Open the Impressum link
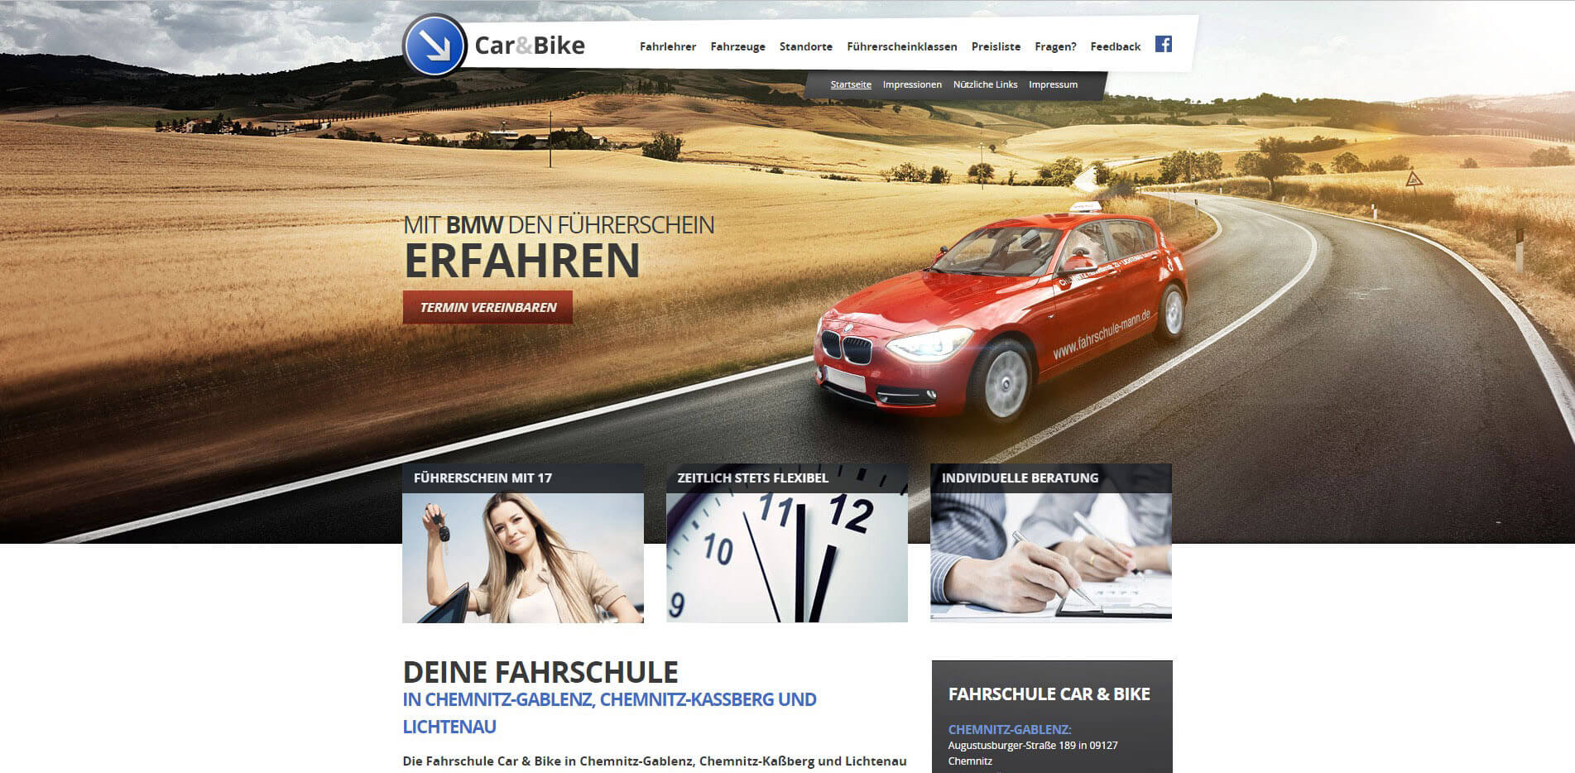 1053,84
